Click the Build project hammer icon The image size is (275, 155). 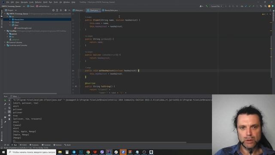(207, 6)
